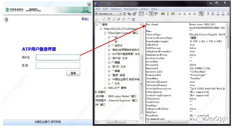The height and width of the screenshot is (129, 233).
Task: Click the green-and-yellow icon in second toolbar row
Action: (x=109, y=19)
